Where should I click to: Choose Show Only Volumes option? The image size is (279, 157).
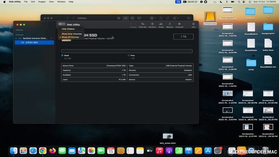pos(71,34)
